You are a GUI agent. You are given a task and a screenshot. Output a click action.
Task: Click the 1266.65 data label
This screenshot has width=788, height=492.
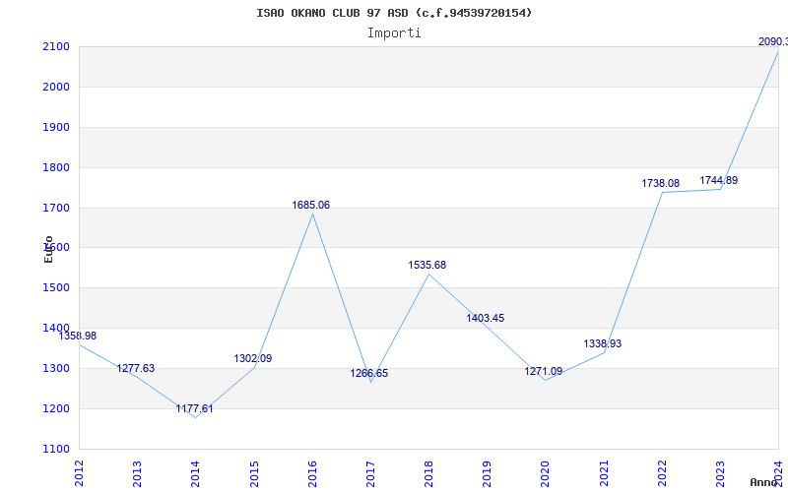[x=368, y=373]
